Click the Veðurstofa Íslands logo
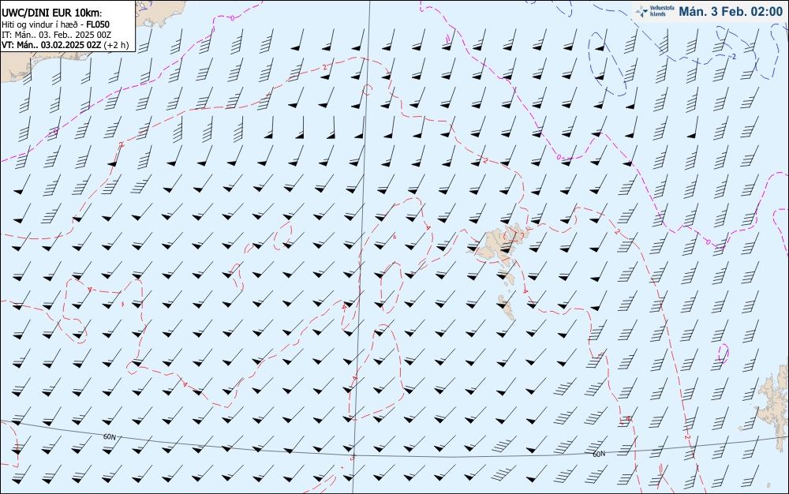This screenshot has width=789, height=494. click(x=654, y=12)
